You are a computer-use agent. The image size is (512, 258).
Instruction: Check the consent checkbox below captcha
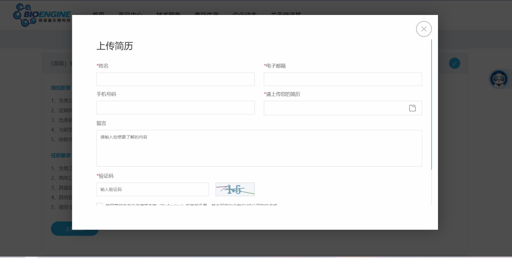point(99,205)
